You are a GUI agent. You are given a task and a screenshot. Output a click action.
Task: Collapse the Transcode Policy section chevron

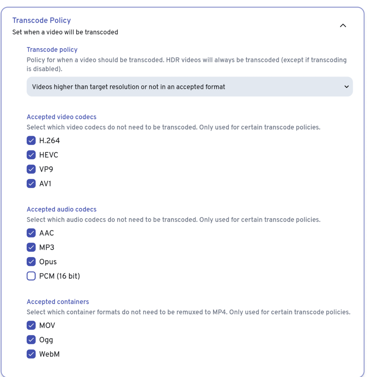[x=343, y=25]
